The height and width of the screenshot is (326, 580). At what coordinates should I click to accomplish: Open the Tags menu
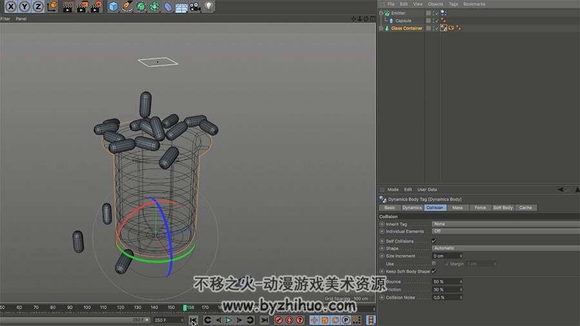453,4
